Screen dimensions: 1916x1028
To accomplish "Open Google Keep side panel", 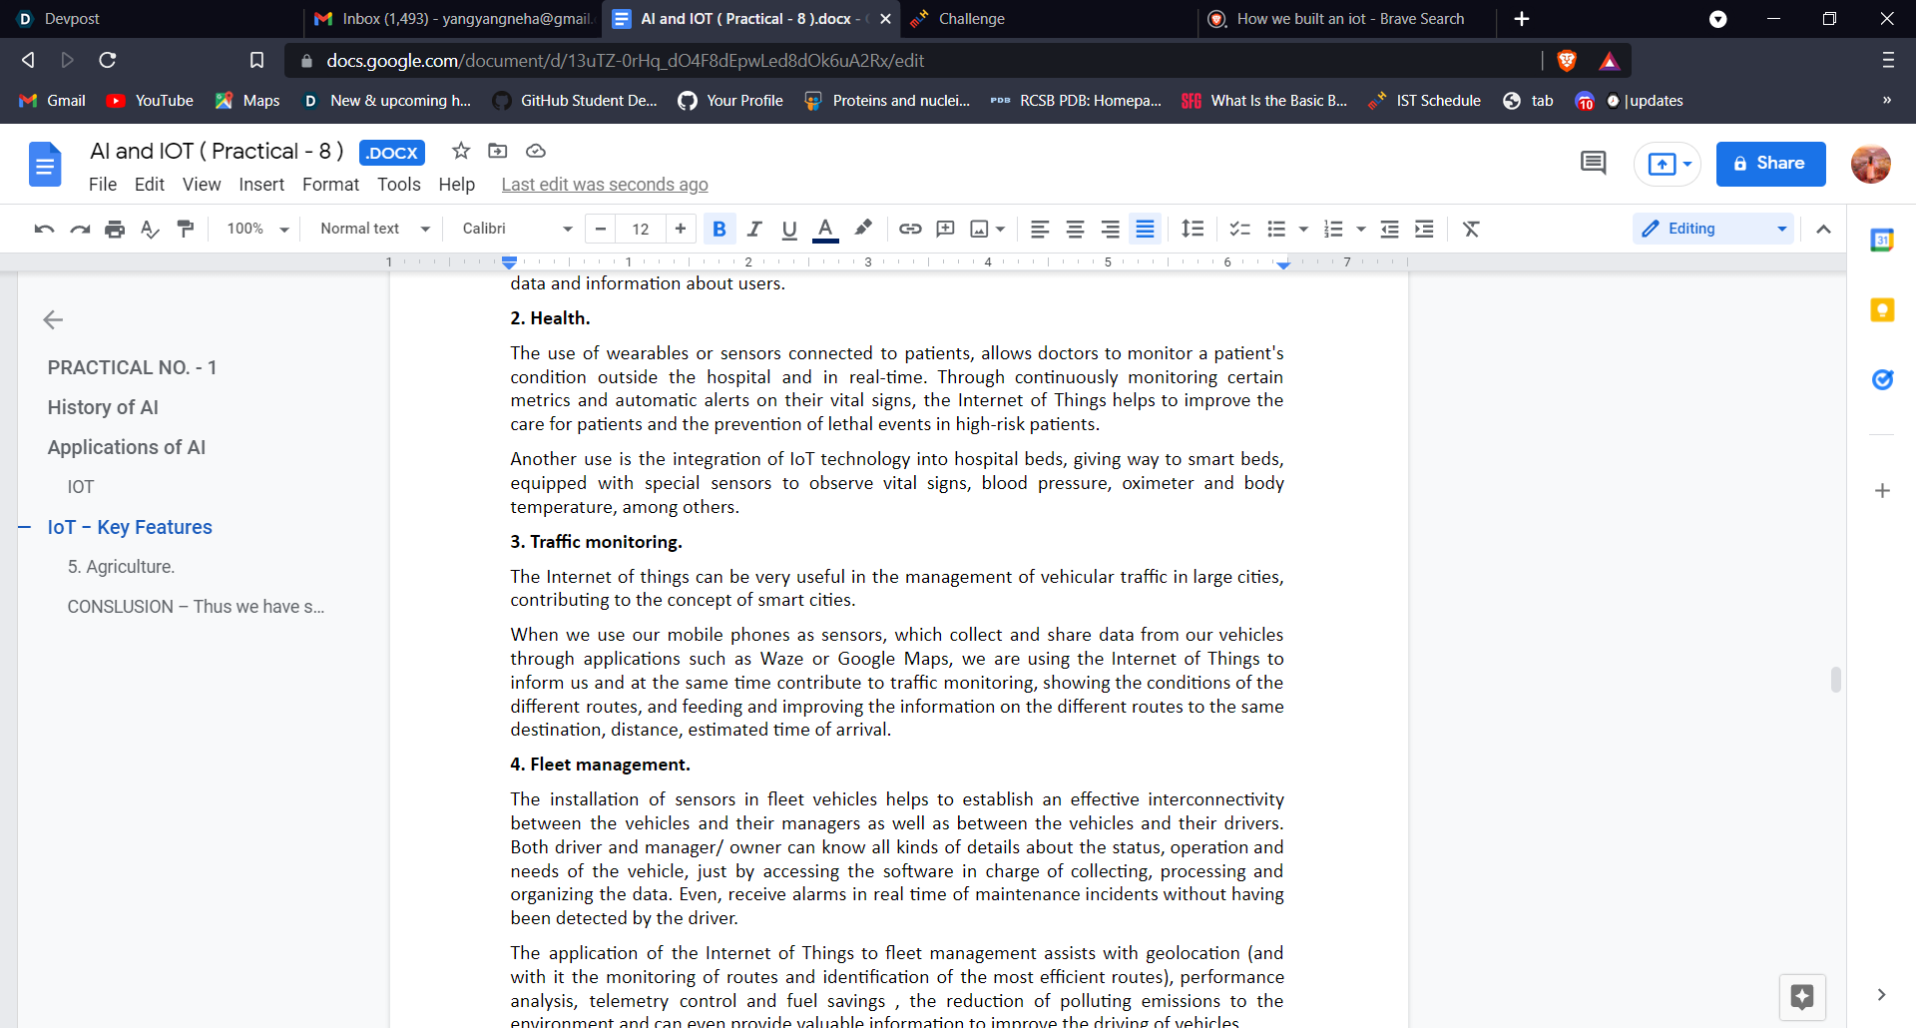I will 1882,310.
